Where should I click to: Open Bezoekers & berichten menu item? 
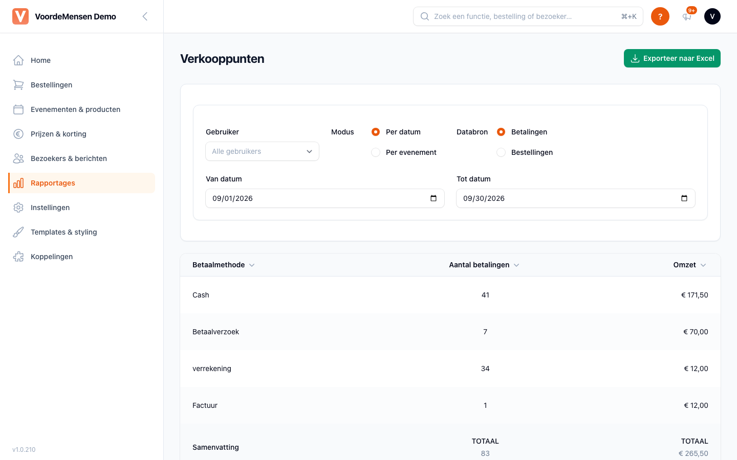tap(82, 158)
